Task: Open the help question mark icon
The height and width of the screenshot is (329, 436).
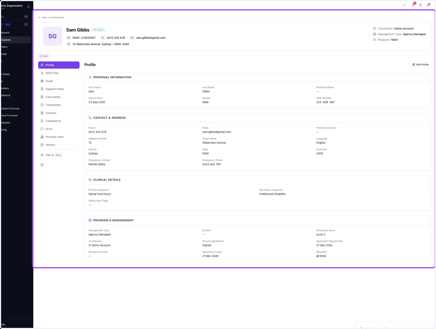Action: pos(420,5)
